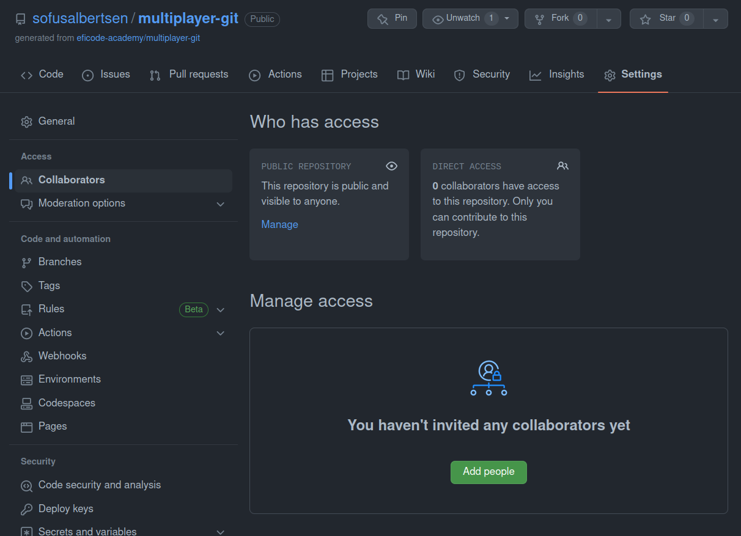
Task: Click the comment icon beside Moderation options
Action: [x=26, y=204]
